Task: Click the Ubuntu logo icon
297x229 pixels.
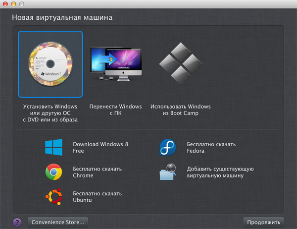Action: (x=53, y=196)
